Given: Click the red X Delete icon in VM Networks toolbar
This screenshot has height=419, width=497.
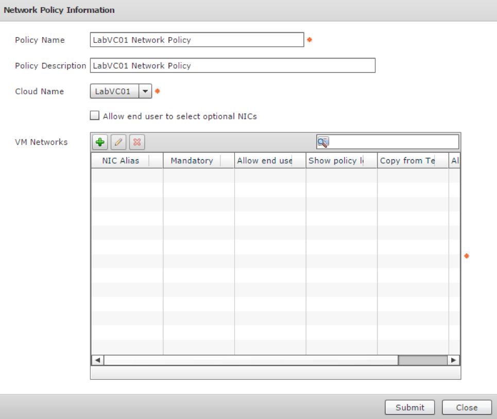Looking at the screenshot, I should point(136,142).
